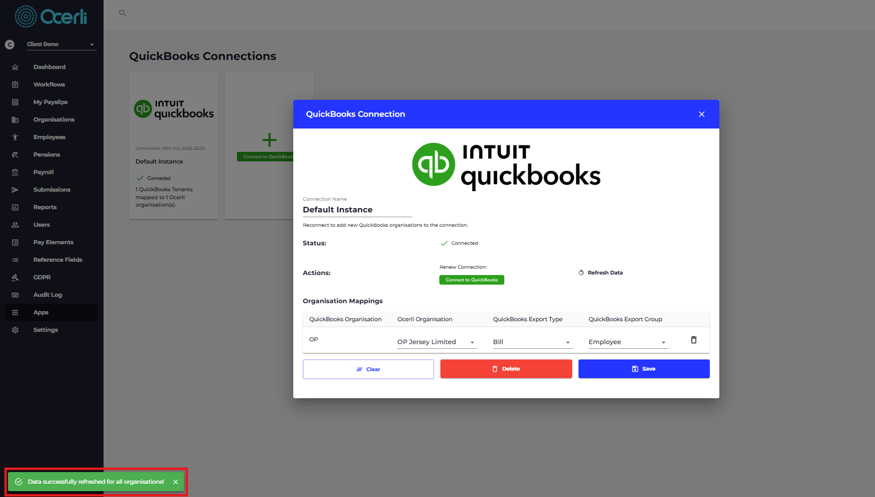
Task: Click the GDPR gavel icon
Action: pos(15,277)
